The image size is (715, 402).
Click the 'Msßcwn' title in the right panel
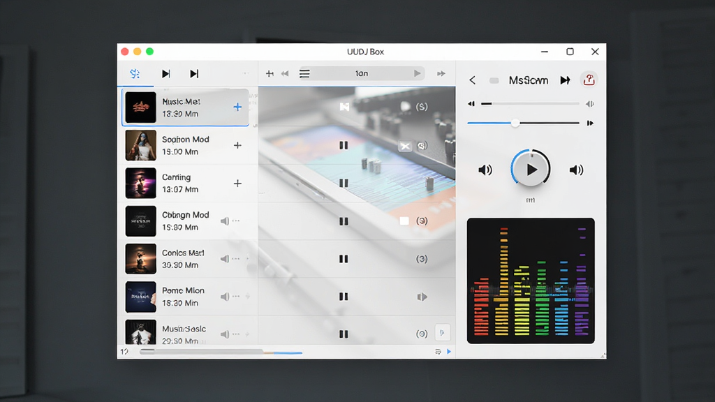(529, 80)
